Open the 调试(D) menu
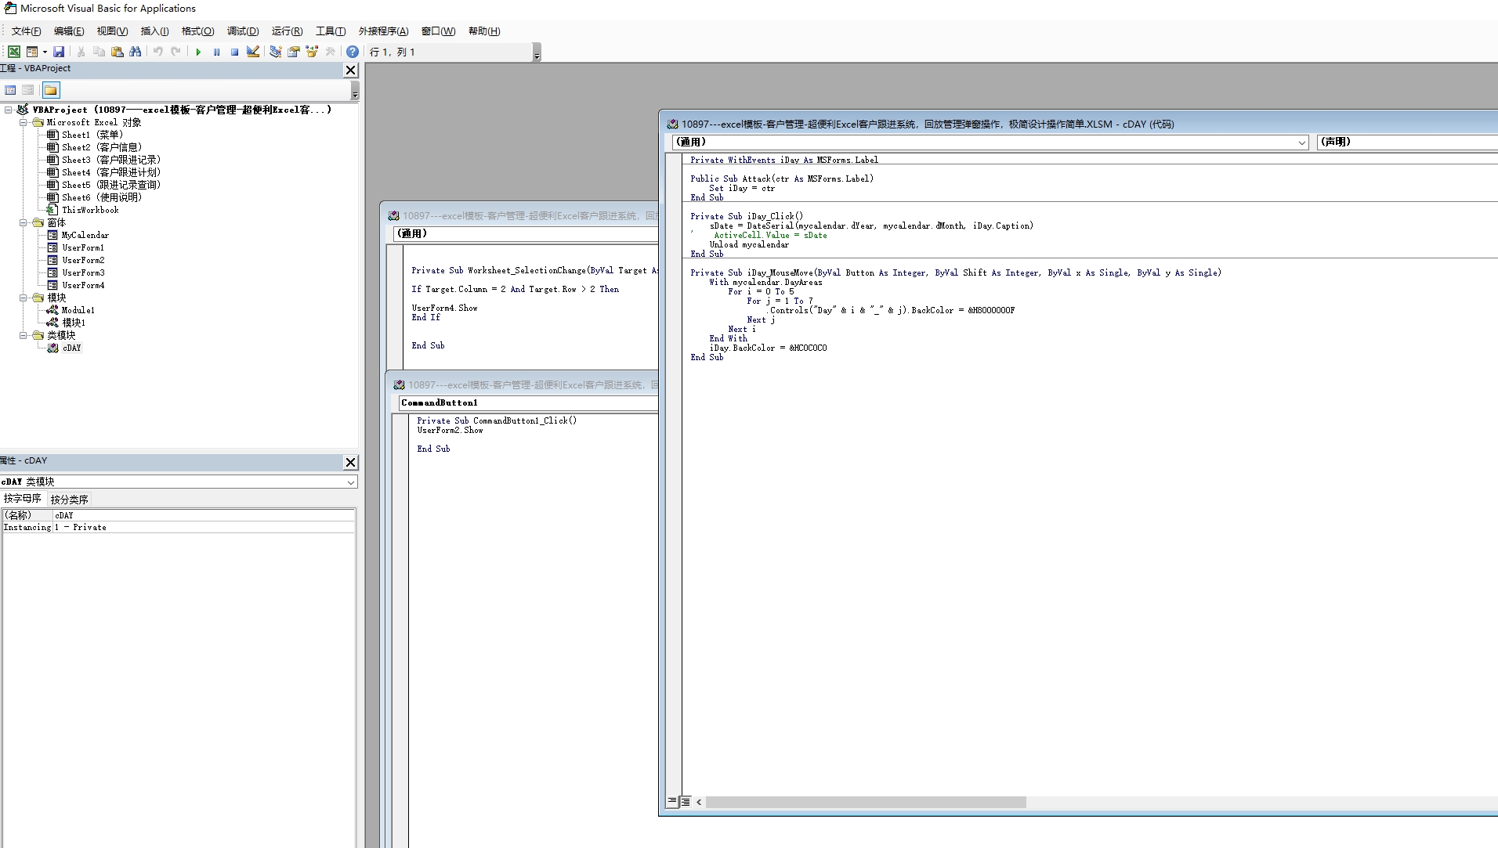 click(x=243, y=31)
